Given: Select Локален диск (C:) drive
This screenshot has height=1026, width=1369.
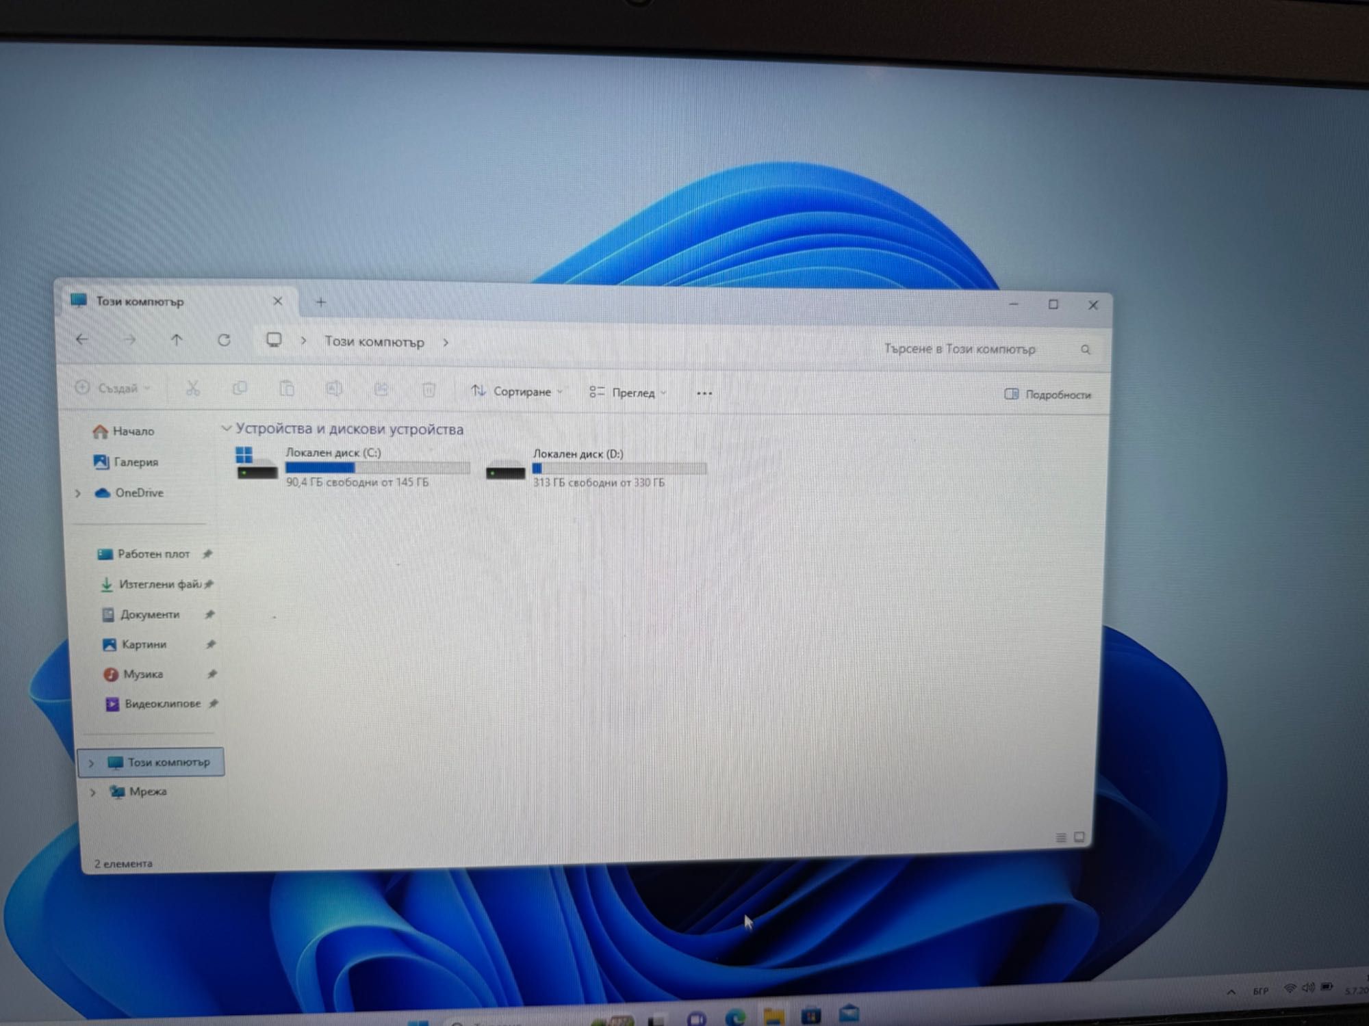Looking at the screenshot, I should [353, 467].
